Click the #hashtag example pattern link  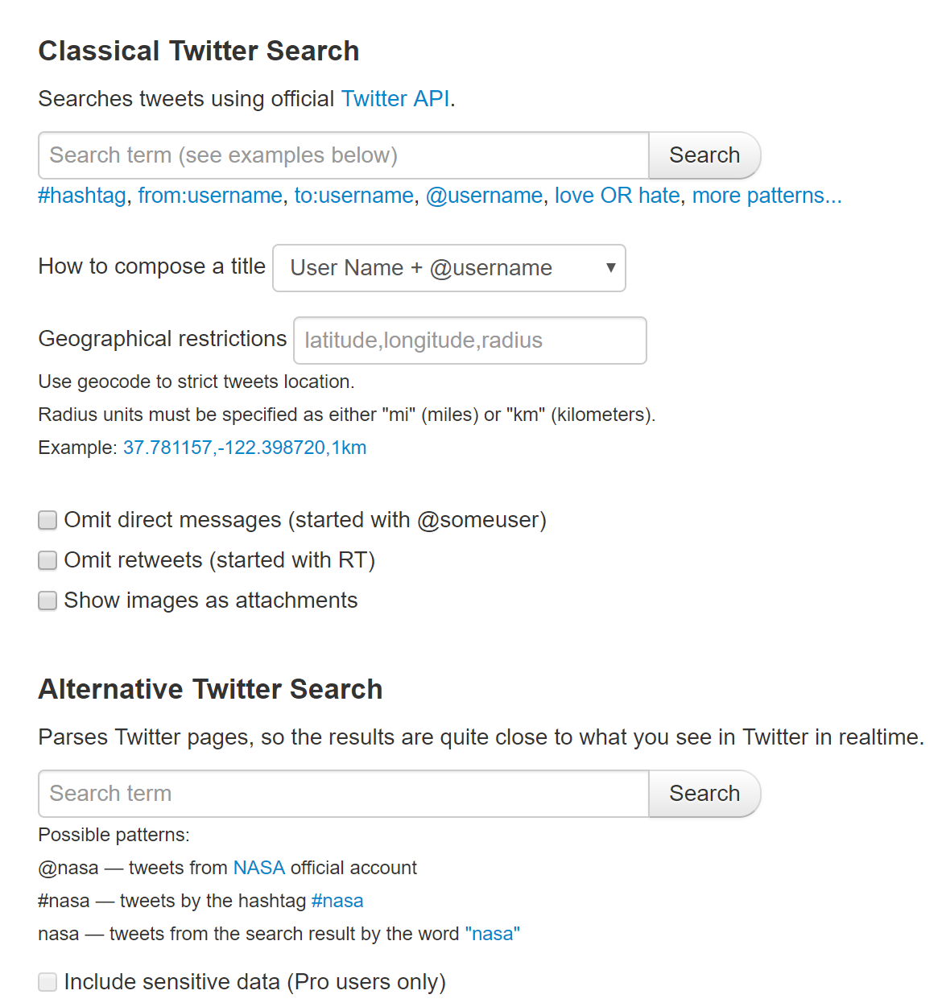81,196
